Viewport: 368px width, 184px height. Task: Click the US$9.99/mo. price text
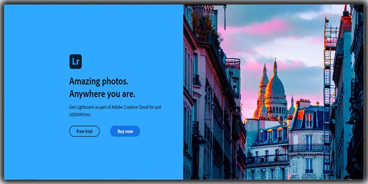[x=80, y=115]
